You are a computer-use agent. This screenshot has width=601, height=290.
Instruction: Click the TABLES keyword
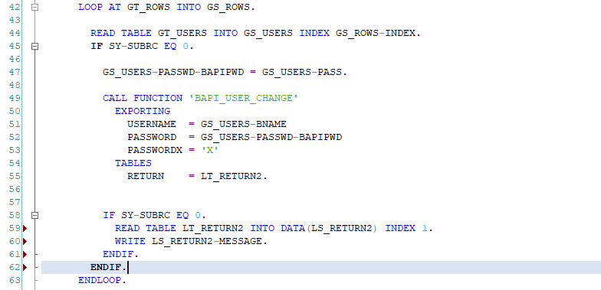pyautogui.click(x=133, y=164)
